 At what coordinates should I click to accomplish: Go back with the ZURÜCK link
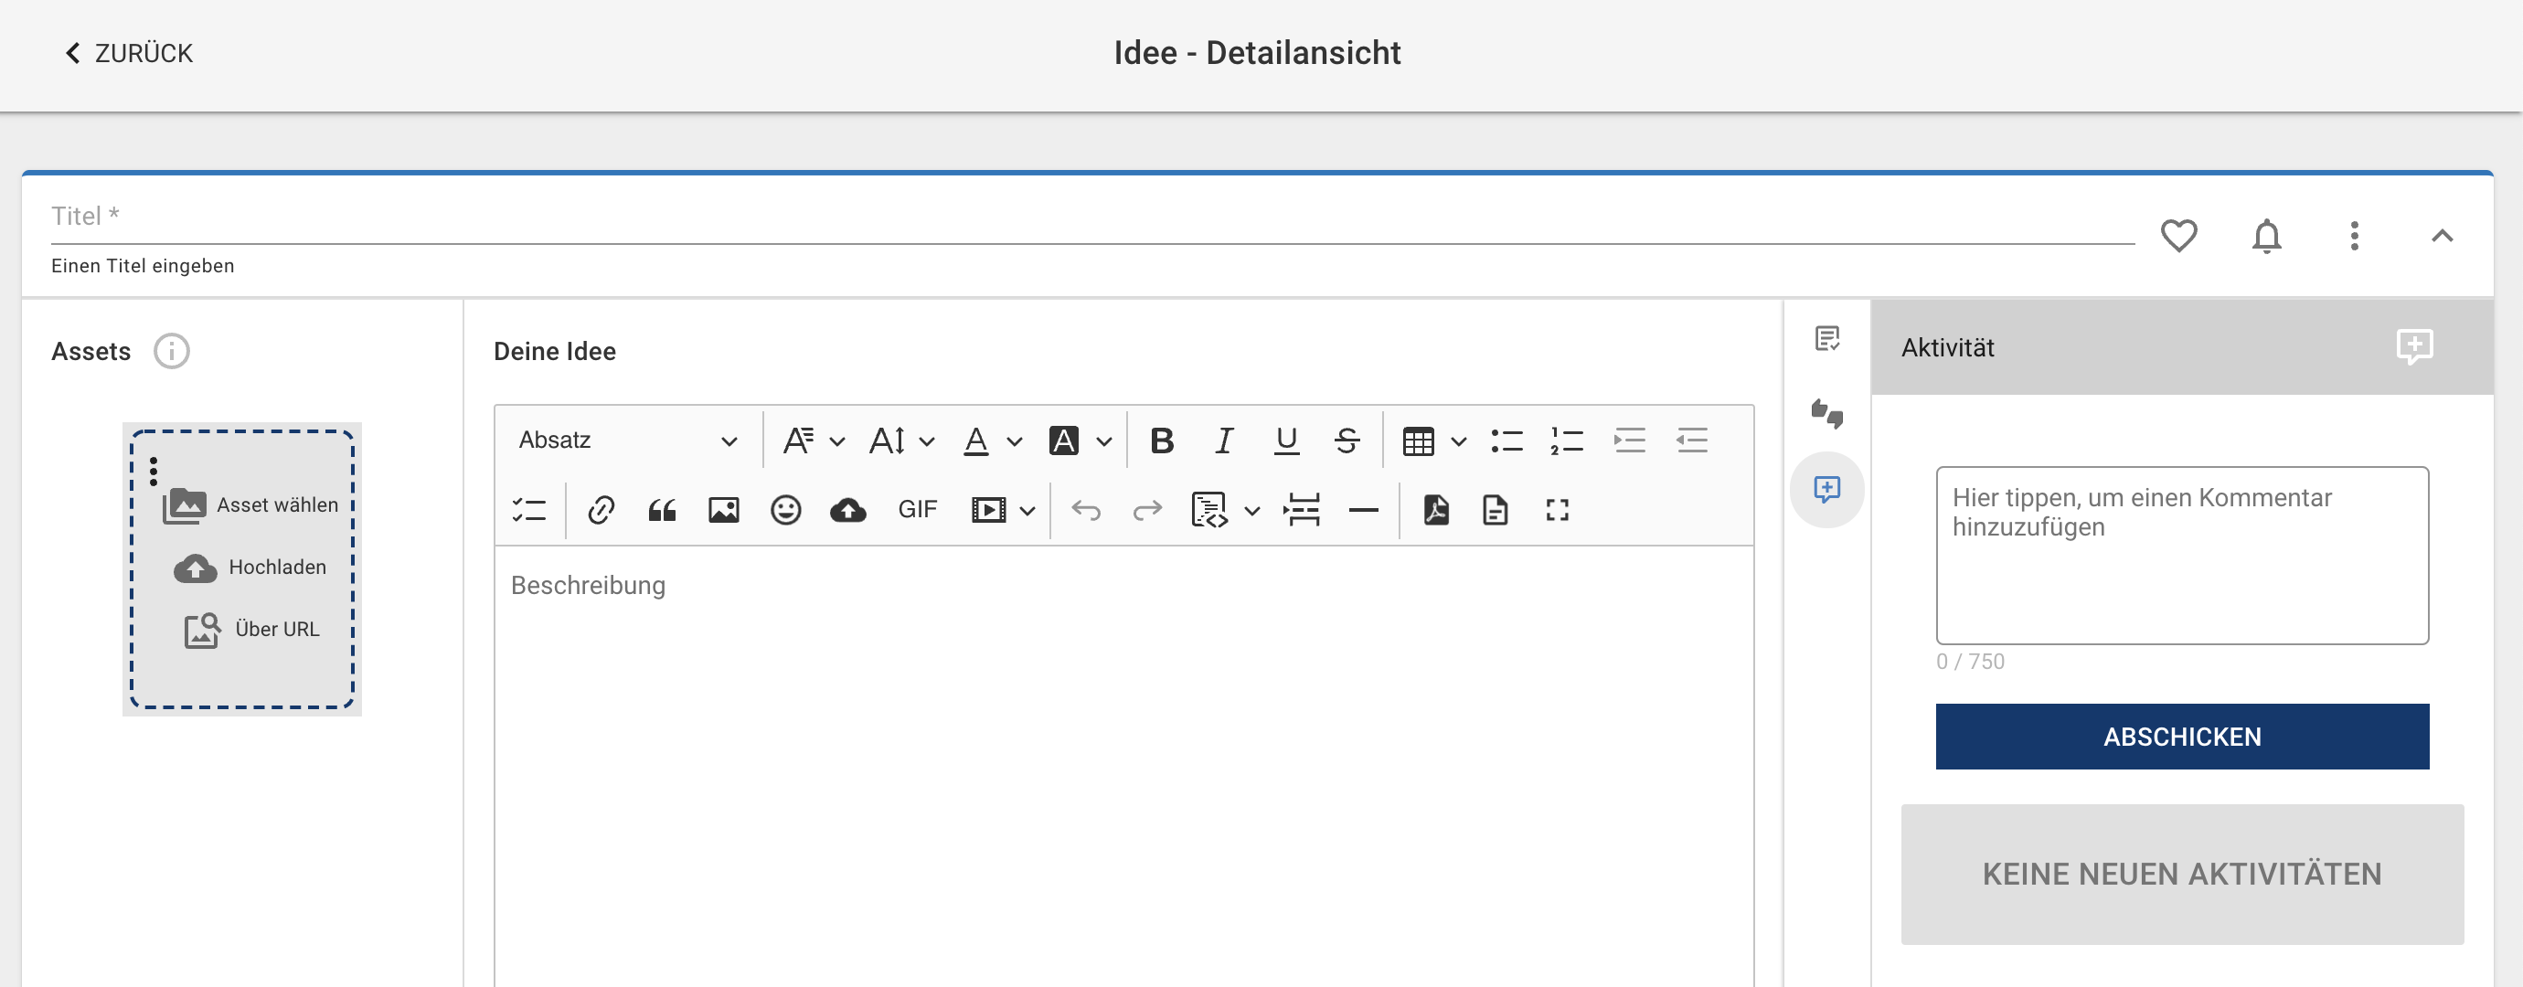(128, 53)
